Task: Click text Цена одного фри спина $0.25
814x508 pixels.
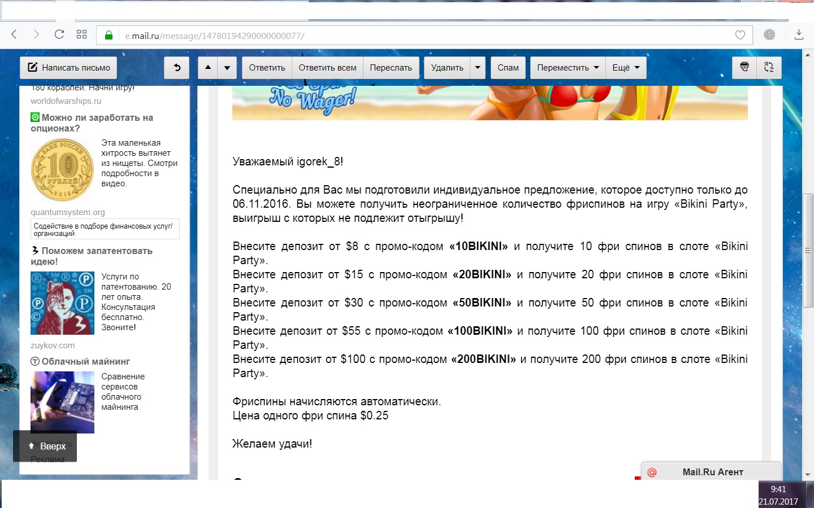Action: click(x=310, y=415)
